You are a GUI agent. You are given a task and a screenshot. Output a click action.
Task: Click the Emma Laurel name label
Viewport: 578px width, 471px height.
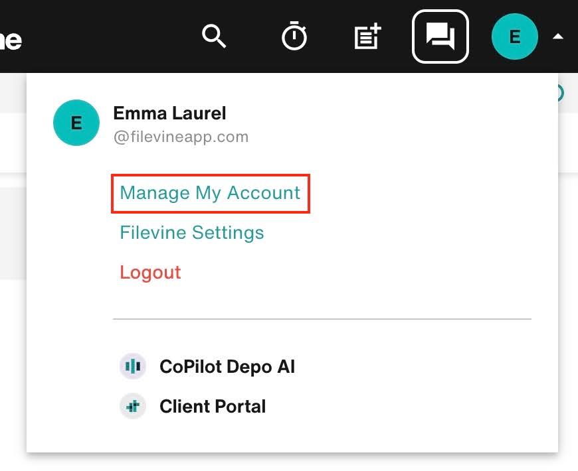pos(169,113)
